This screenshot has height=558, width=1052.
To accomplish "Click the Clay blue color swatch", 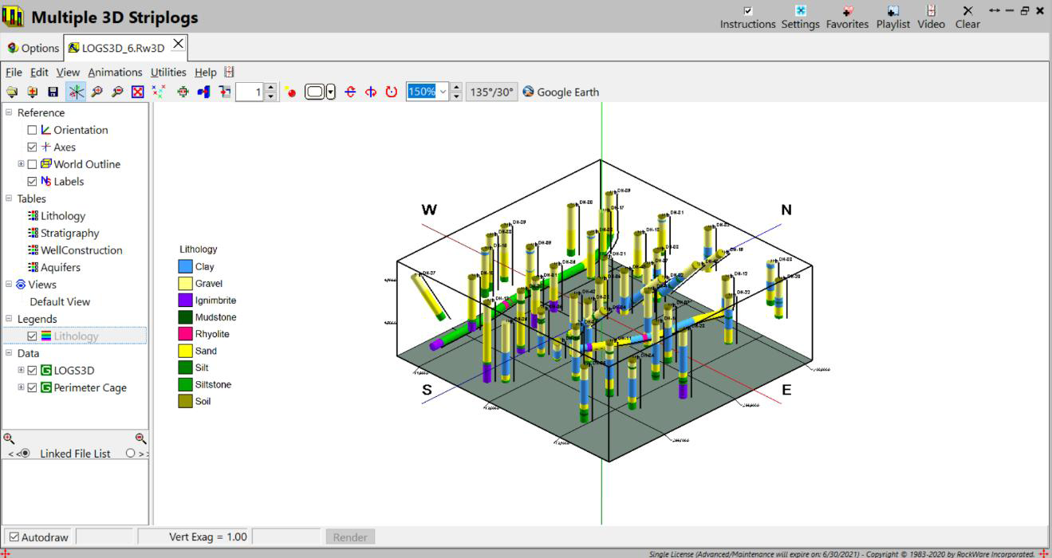I will click(185, 266).
